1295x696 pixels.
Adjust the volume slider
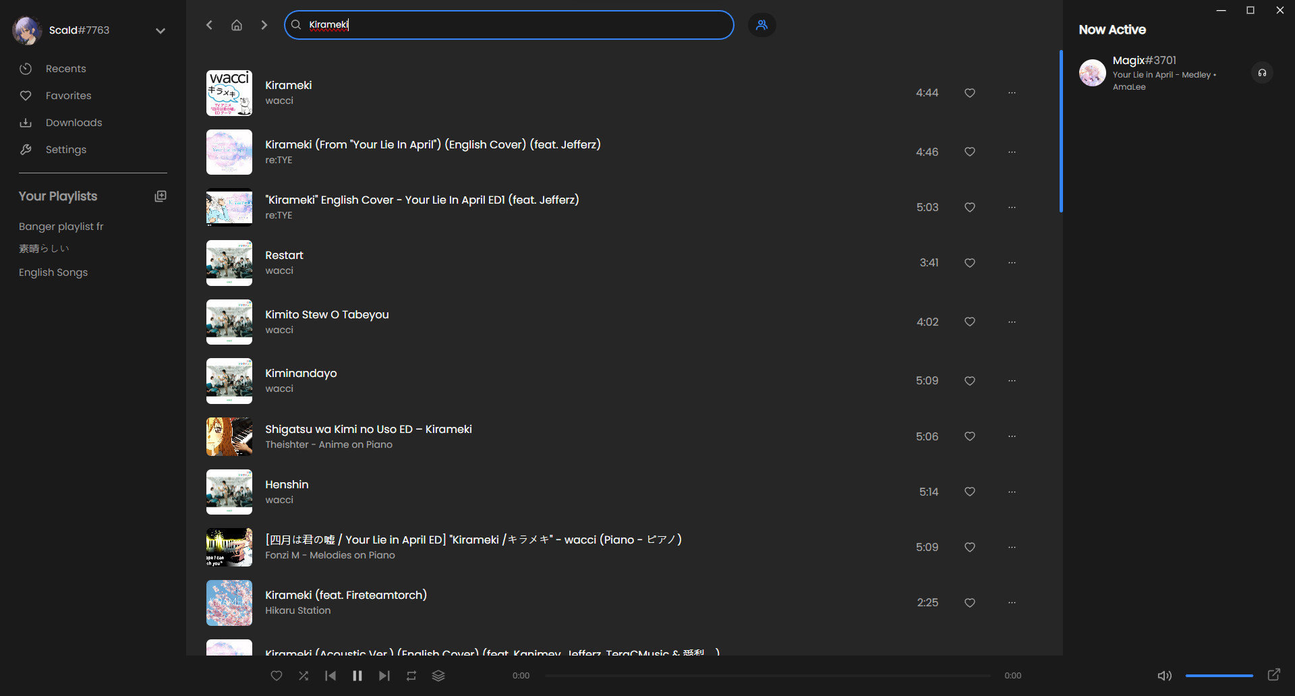(x=1219, y=676)
